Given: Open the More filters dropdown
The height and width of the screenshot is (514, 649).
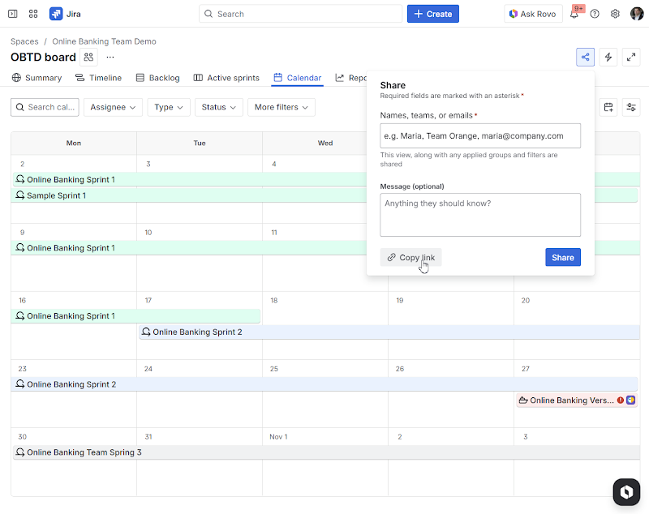Looking at the screenshot, I should (x=281, y=106).
